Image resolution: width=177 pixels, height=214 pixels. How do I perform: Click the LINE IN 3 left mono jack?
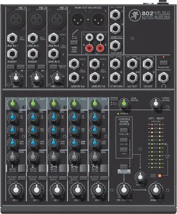(x=54, y=38)
